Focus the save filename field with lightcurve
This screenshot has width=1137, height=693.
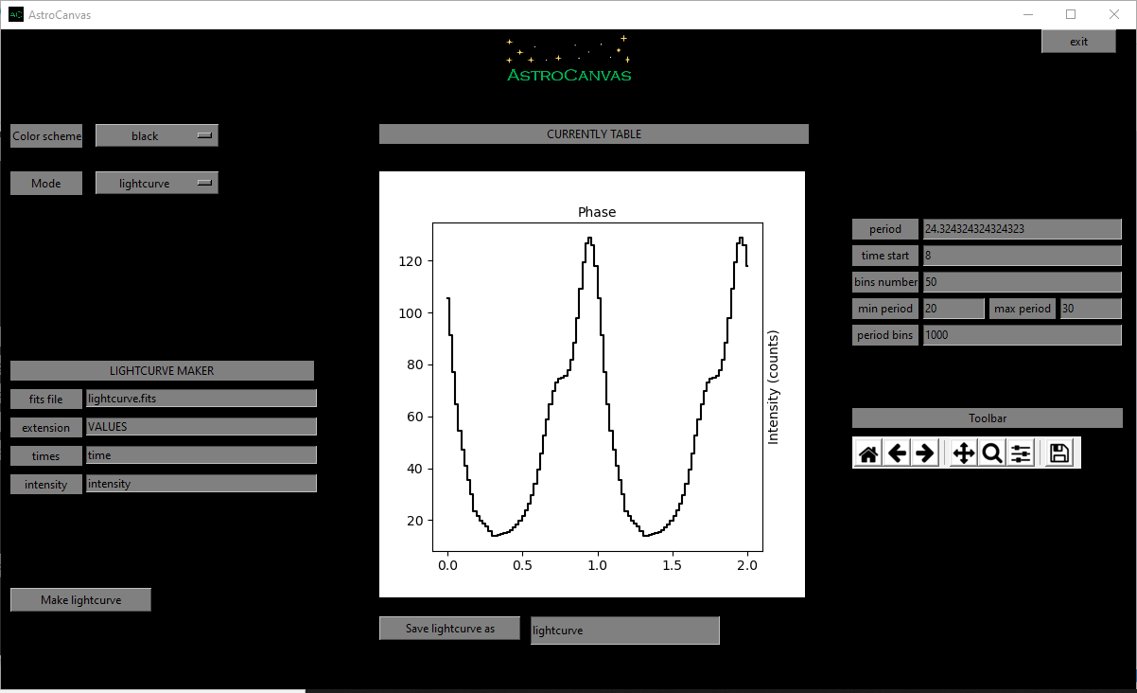[625, 631]
